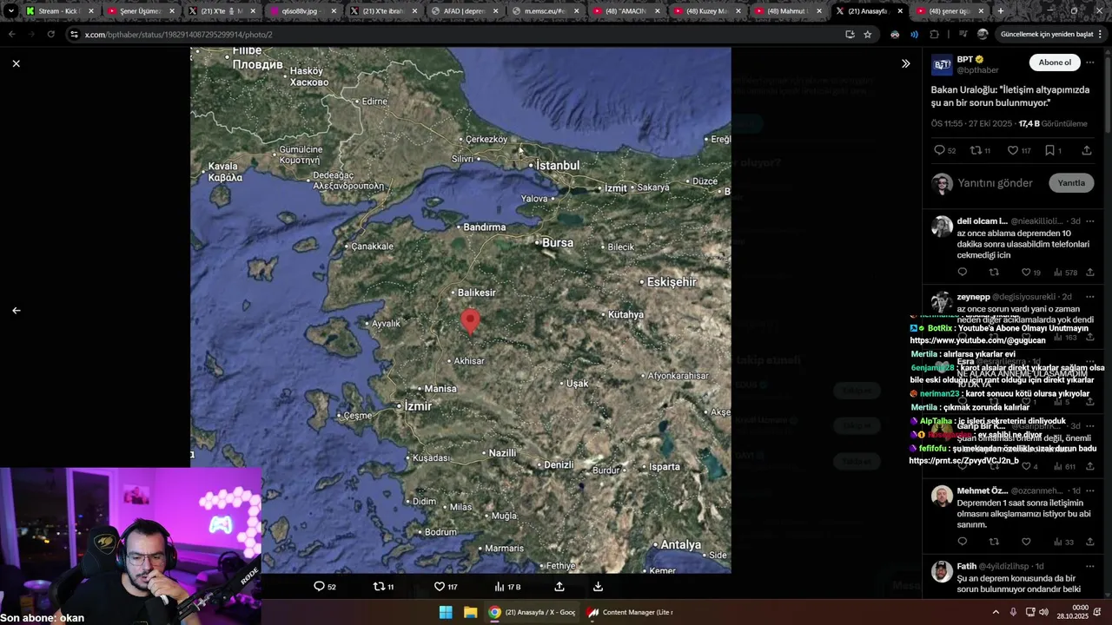Switch to the q6so88v.jpg tab
Screen dimensions: 1112x625
[x=300, y=11]
